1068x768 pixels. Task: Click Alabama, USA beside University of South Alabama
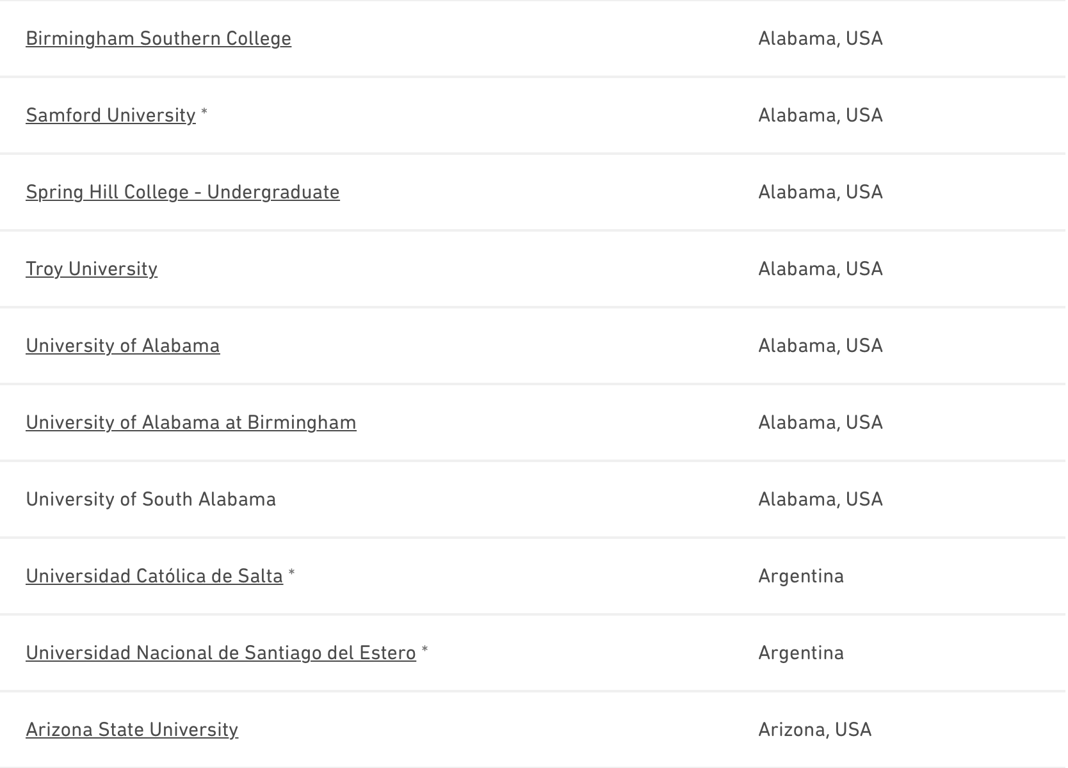click(x=820, y=499)
